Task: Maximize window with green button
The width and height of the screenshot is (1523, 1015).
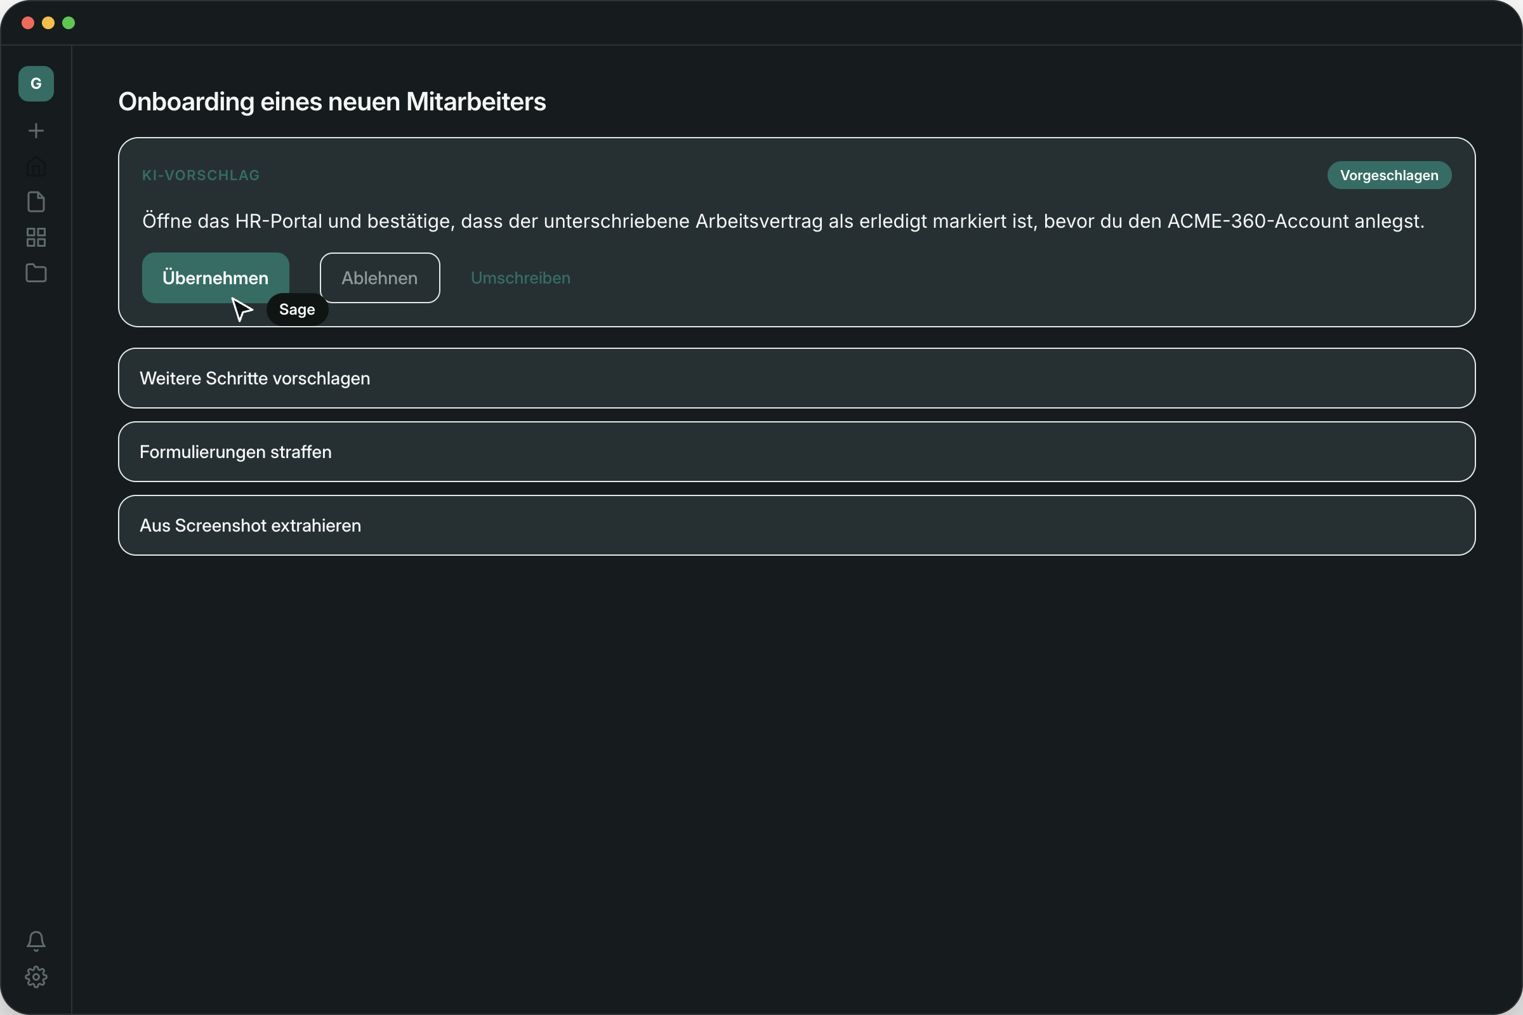Action: [69, 23]
